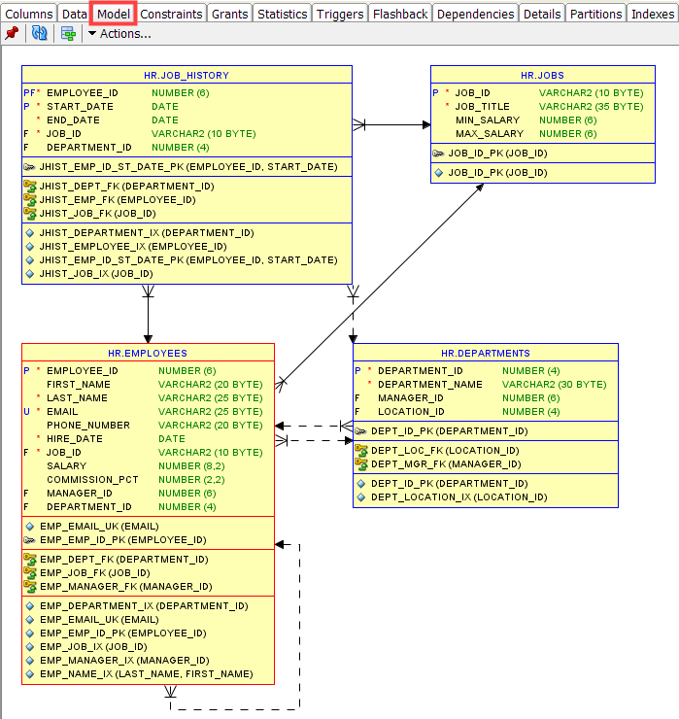The width and height of the screenshot is (679, 719).
Task: Click index diamond icon for DEPT_LOCATION_IX
Action: tap(361, 497)
